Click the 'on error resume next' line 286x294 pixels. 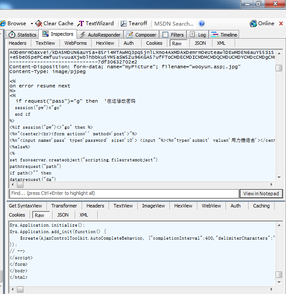tap(40, 86)
